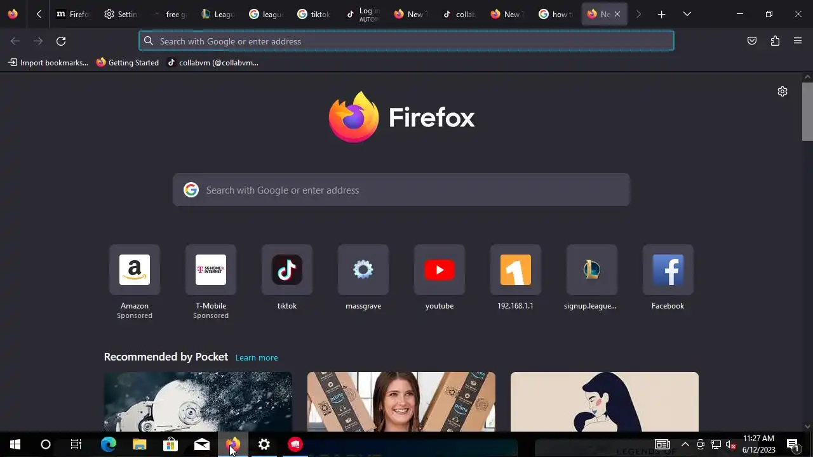
Task: Switch to the 'Log in' TikTok tab
Action: 362,14
